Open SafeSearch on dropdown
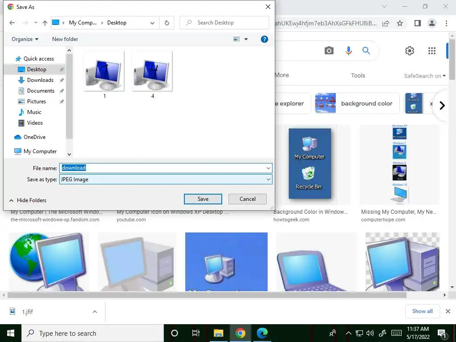 click(x=424, y=76)
